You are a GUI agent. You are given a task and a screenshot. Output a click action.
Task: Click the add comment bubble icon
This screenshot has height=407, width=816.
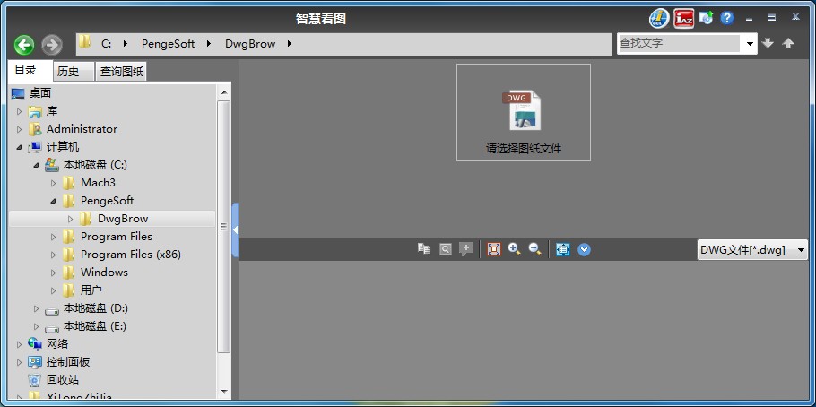pyautogui.click(x=466, y=249)
